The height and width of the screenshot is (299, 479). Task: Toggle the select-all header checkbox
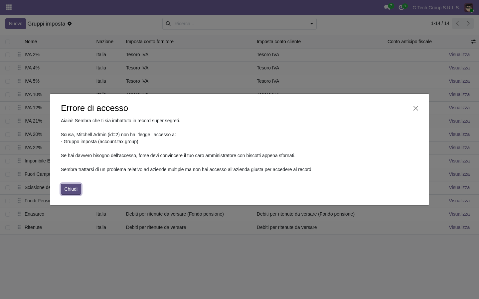click(8, 42)
